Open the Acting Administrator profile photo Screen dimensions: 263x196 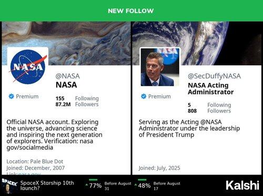click(160, 67)
